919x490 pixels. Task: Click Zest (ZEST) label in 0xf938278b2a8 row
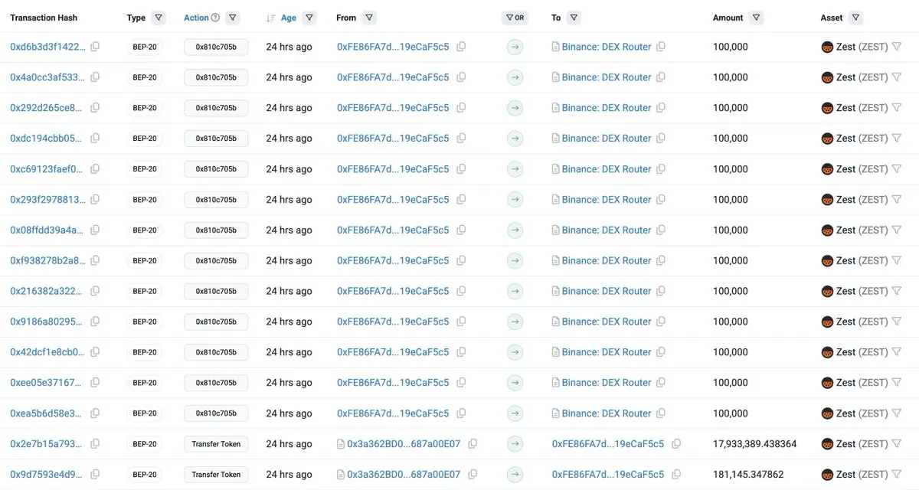[x=862, y=260]
